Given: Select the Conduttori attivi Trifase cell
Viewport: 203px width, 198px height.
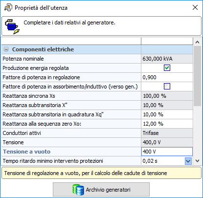Looking at the screenshot, I should tap(167, 133).
